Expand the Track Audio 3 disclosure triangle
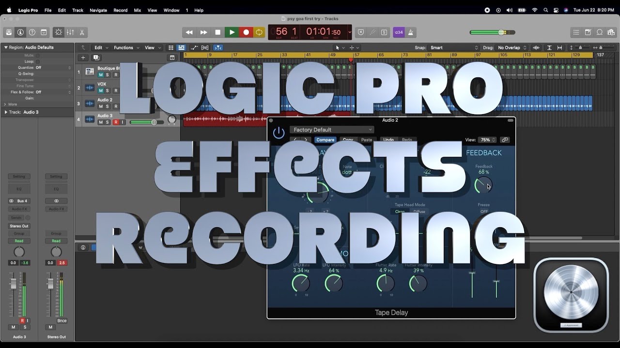620x348 pixels. [6, 112]
